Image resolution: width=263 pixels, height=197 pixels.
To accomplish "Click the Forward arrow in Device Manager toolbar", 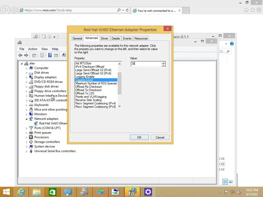I will [x=26, y=55].
